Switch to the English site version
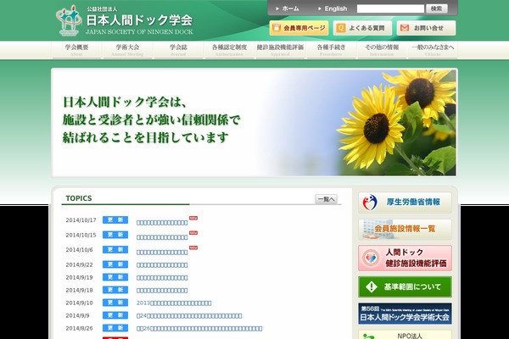Screen dimensions: 509x339 (x=333, y=8)
